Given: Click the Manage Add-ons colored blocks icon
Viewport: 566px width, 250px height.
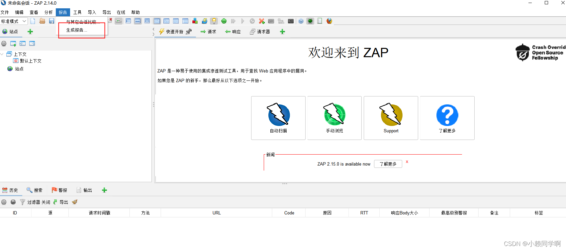Looking at the screenshot, I should [195, 21].
